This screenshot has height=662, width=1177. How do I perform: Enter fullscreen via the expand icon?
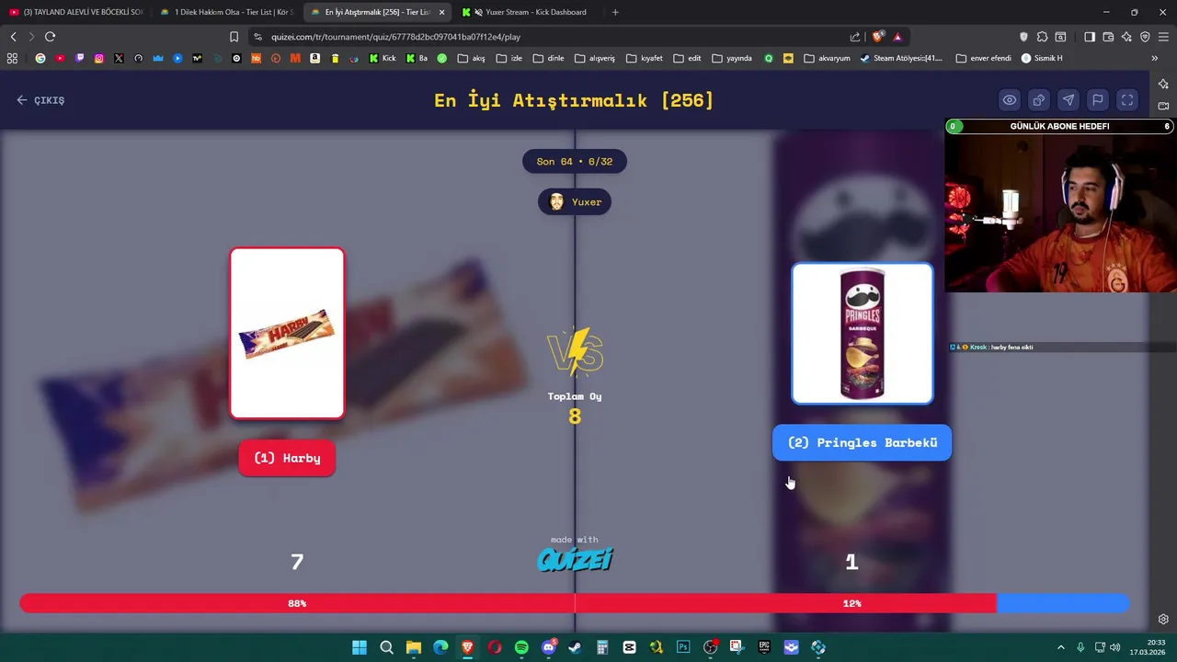1127,100
